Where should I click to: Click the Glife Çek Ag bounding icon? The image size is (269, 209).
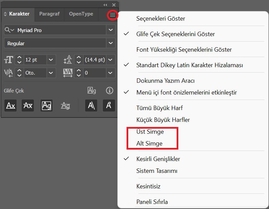click(92, 90)
